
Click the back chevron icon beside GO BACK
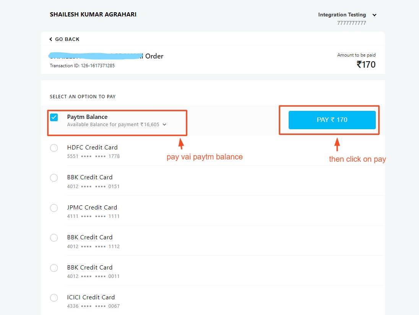tap(51, 39)
